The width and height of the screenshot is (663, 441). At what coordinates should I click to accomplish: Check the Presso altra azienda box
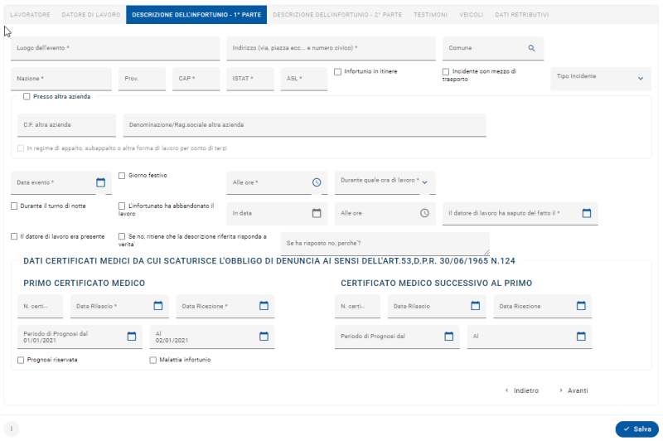[27, 96]
